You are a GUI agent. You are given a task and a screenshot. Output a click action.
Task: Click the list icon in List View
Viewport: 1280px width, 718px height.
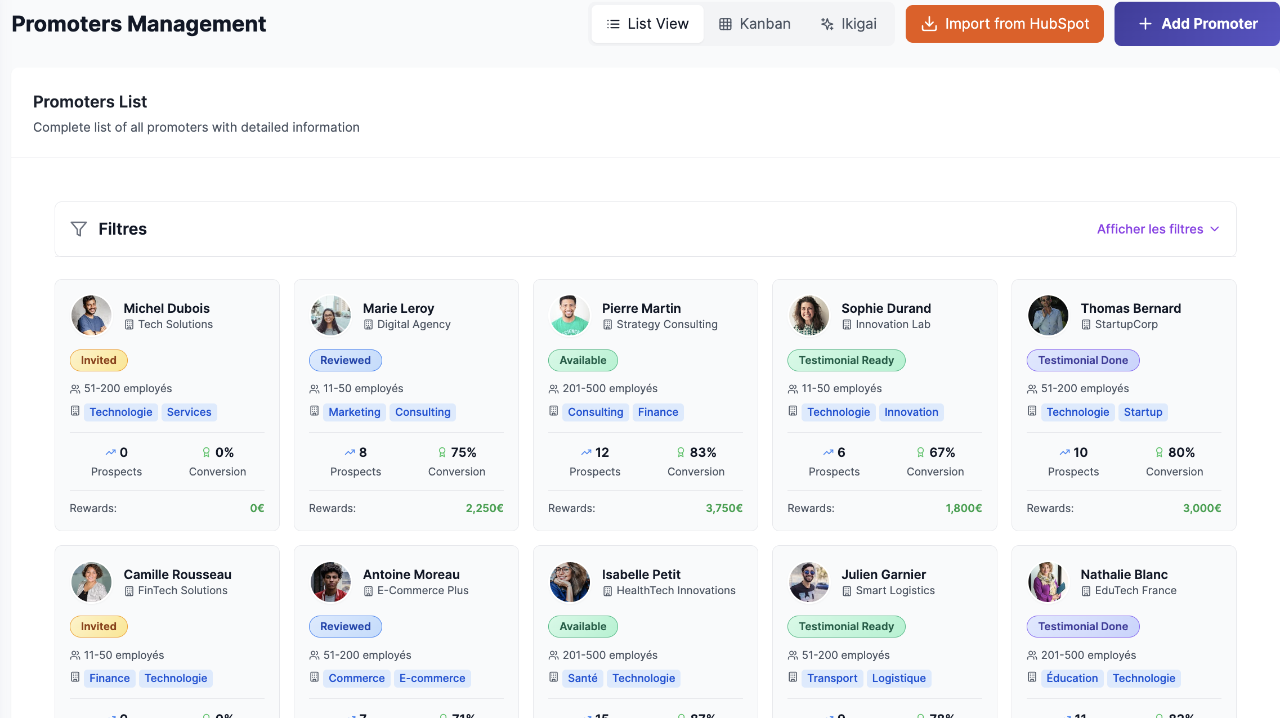[614, 24]
